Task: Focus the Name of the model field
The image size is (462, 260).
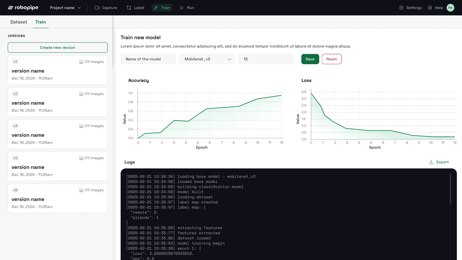Action: [148, 59]
